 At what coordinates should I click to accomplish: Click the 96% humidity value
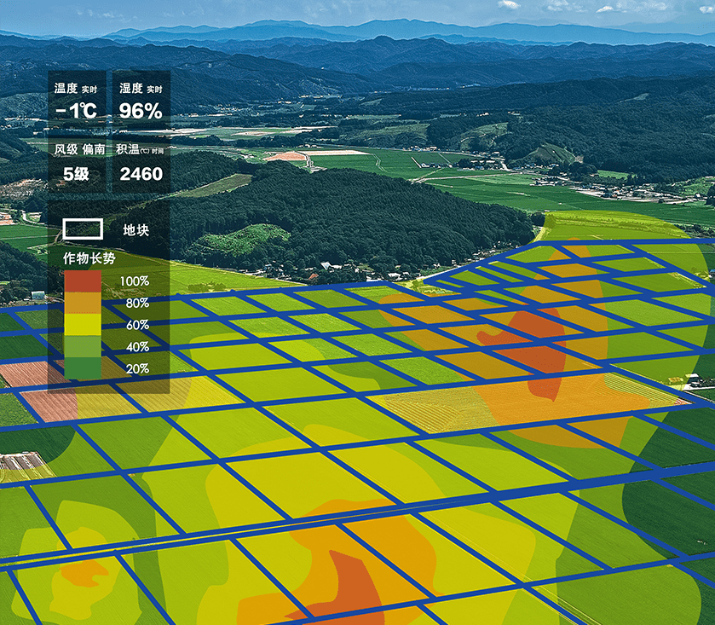[x=141, y=111]
